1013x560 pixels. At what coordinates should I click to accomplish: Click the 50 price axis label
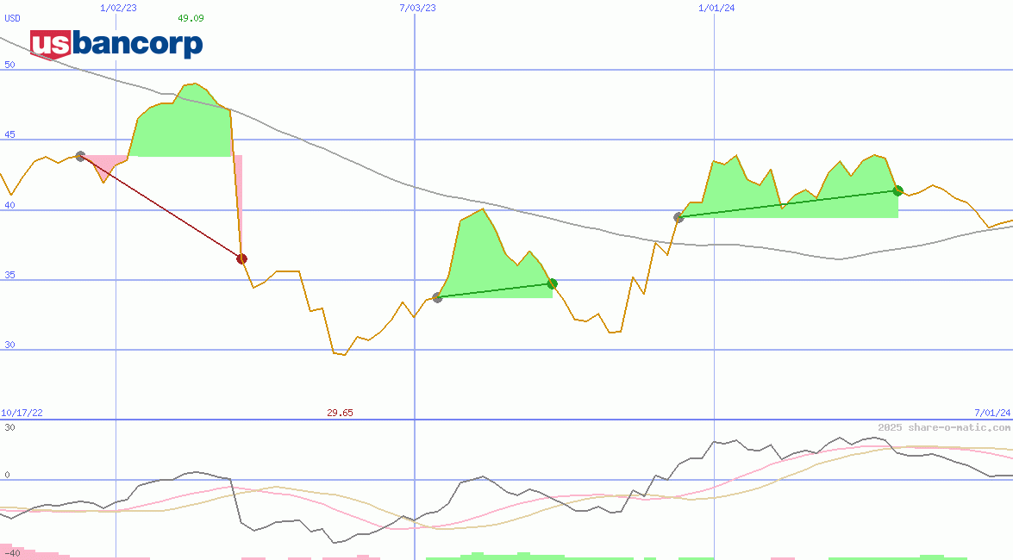coord(9,65)
